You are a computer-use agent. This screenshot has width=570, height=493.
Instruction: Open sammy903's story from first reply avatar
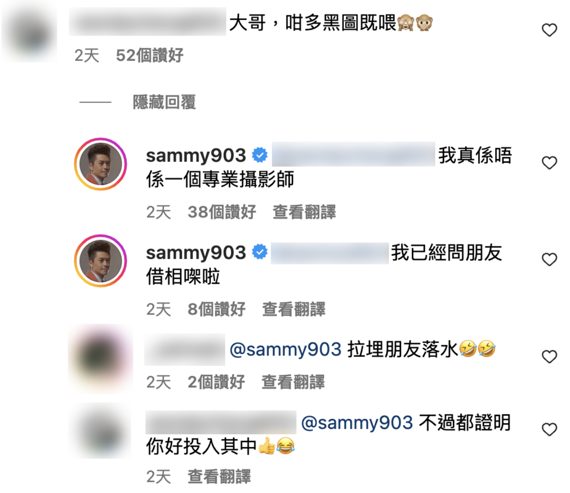click(100, 164)
